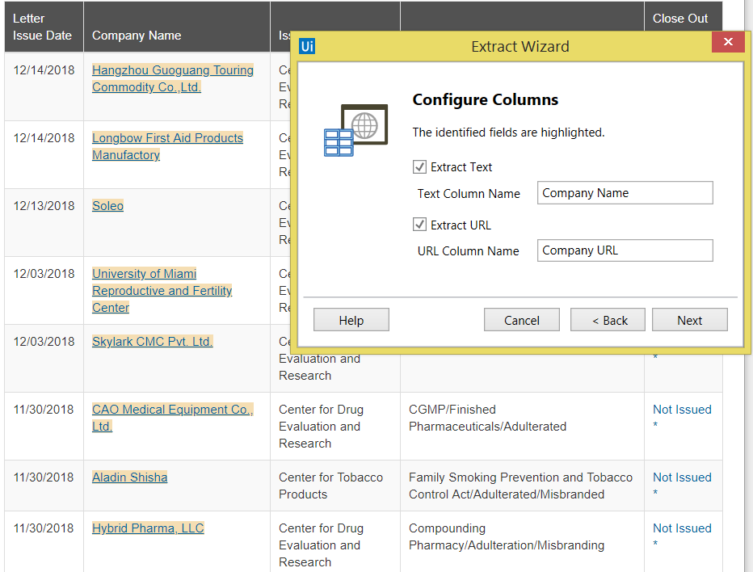Open the Soleo company link
Viewport: 753px width, 572px height.
107,206
